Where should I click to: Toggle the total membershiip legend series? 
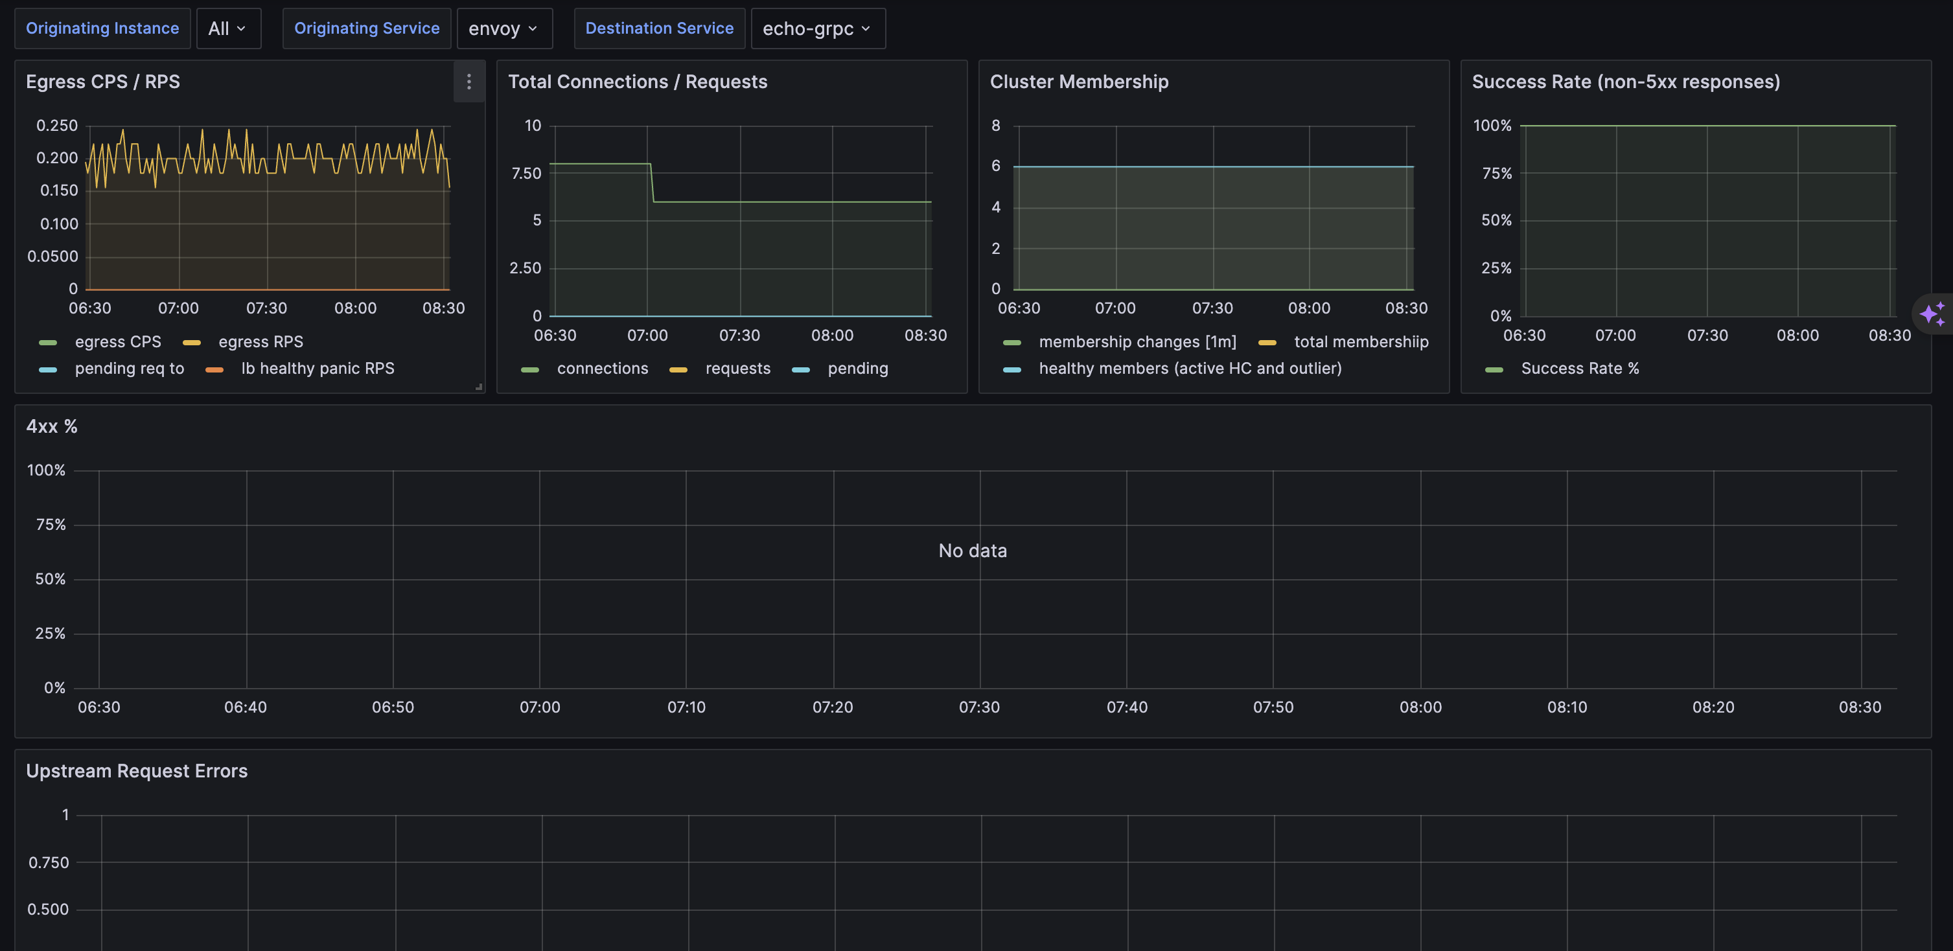(x=1361, y=342)
